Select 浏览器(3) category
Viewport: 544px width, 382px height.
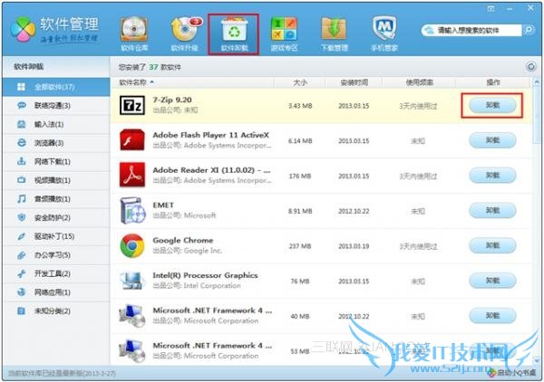click(x=56, y=143)
